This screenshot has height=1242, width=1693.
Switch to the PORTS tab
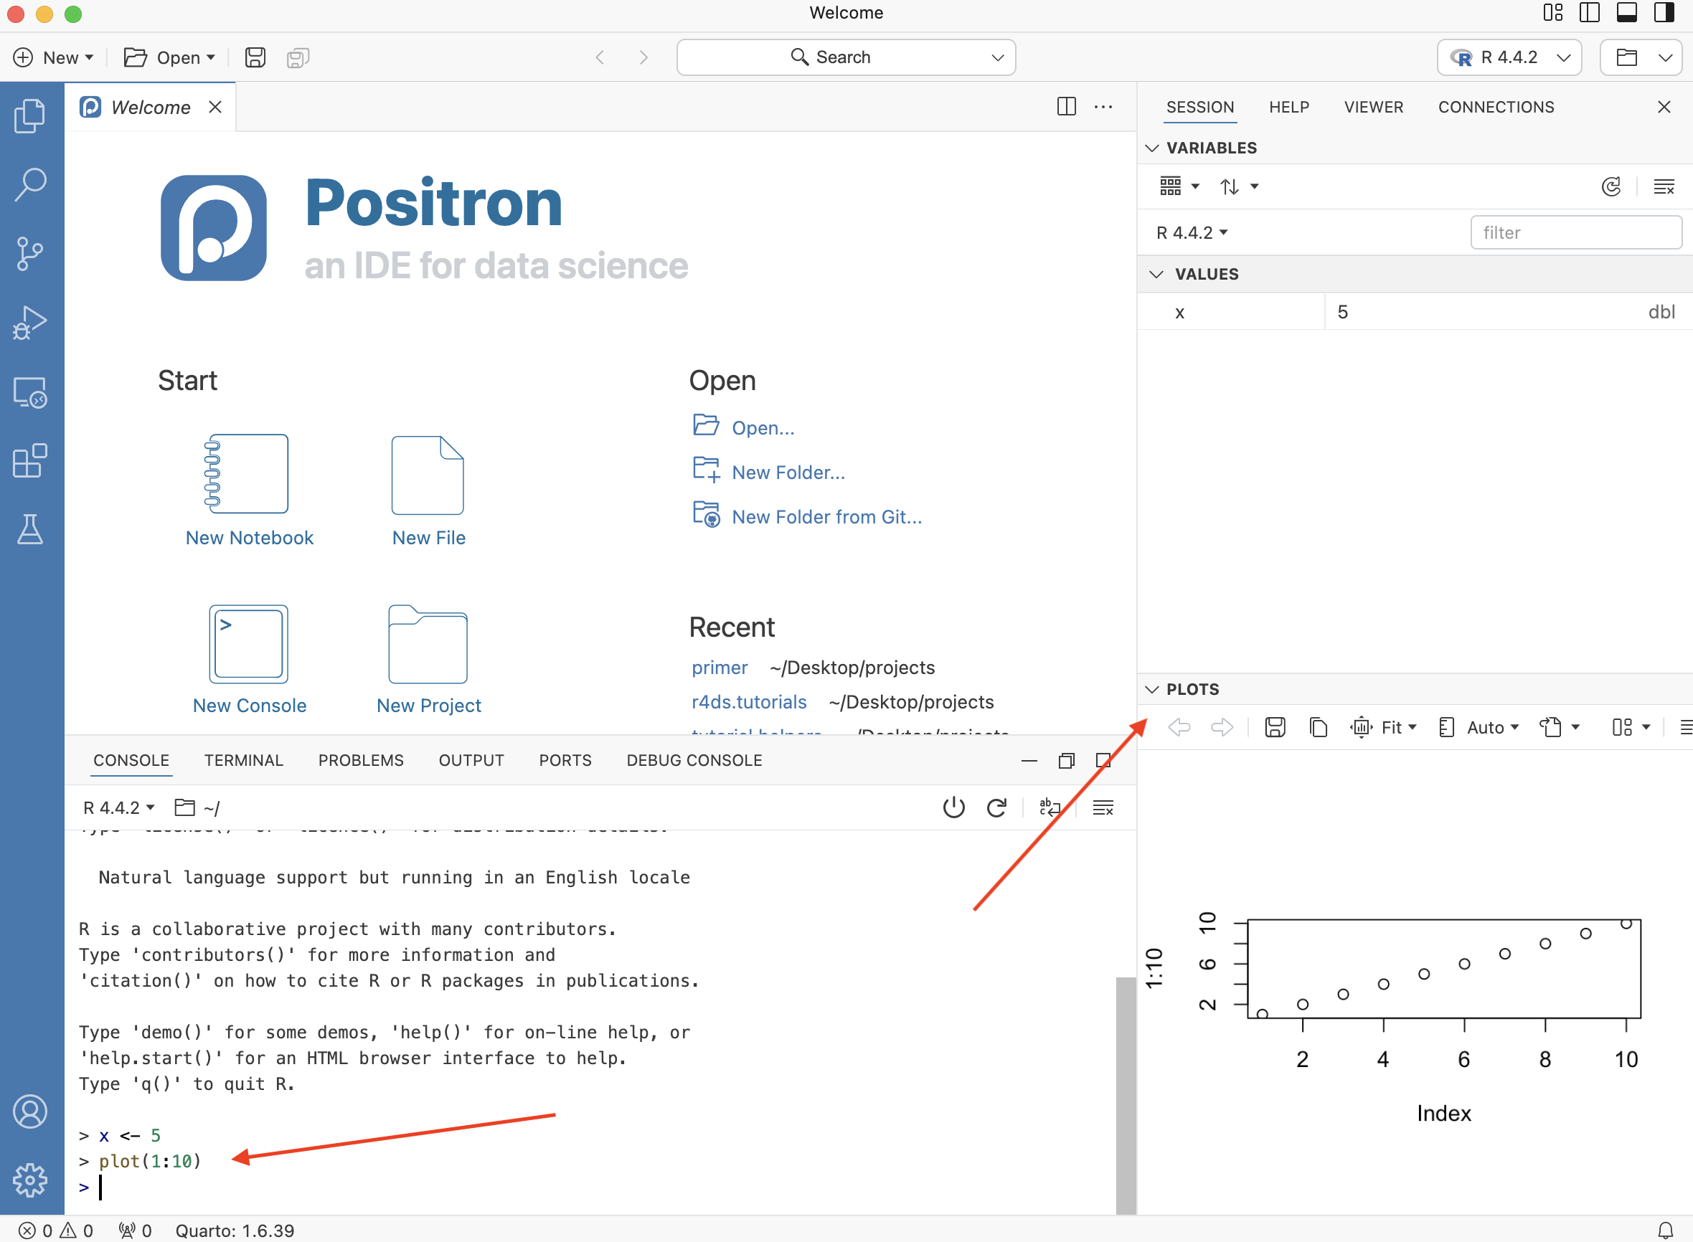tap(565, 760)
